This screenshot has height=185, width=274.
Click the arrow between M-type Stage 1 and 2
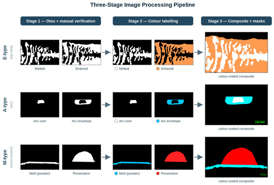coord(107,157)
